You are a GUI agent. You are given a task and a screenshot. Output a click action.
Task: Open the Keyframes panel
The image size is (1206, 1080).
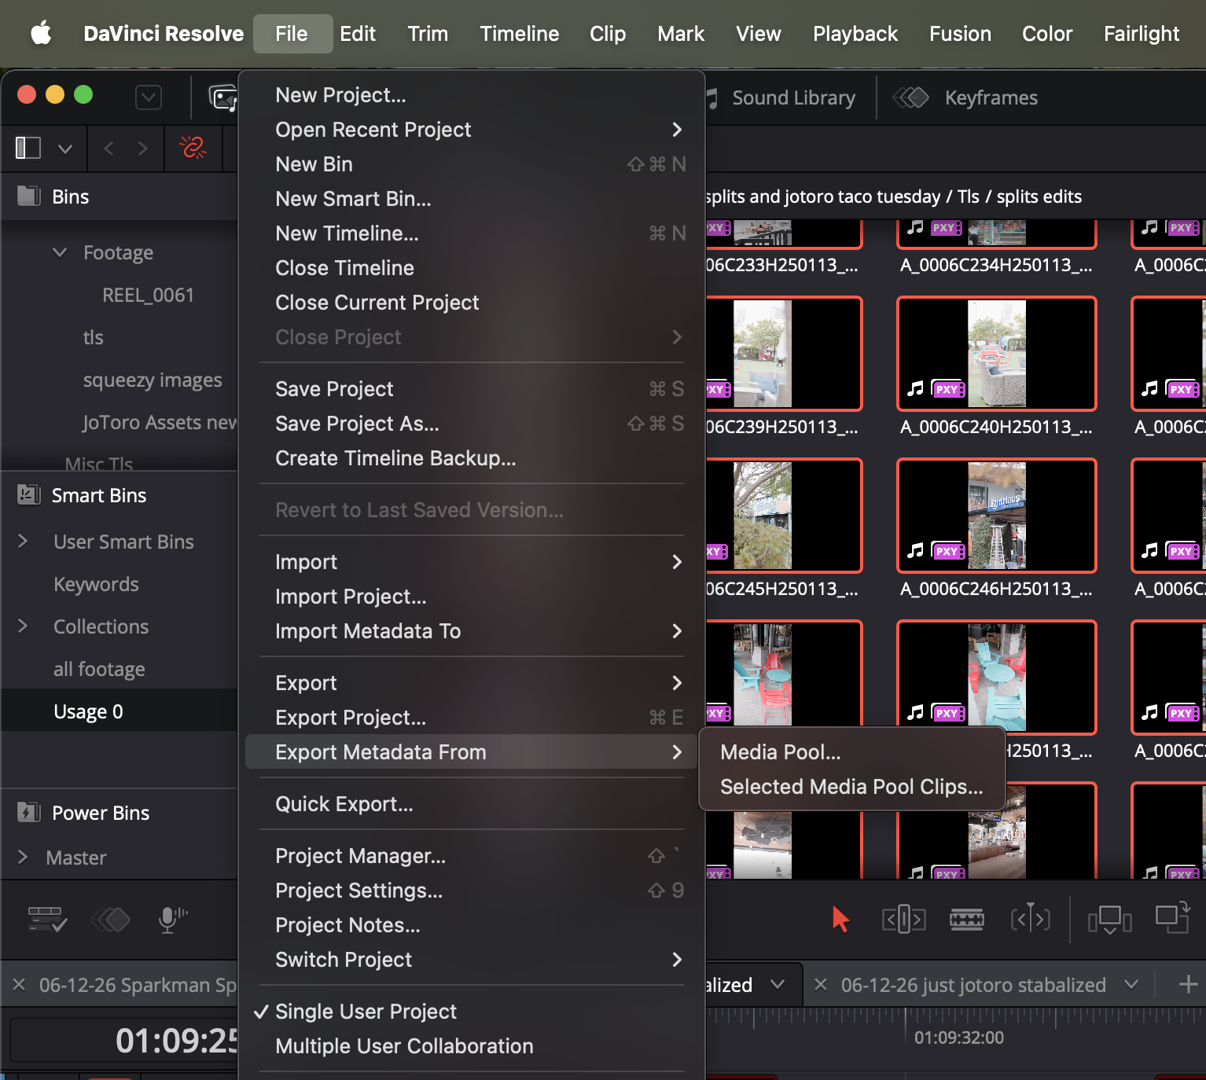pyautogui.click(x=965, y=97)
